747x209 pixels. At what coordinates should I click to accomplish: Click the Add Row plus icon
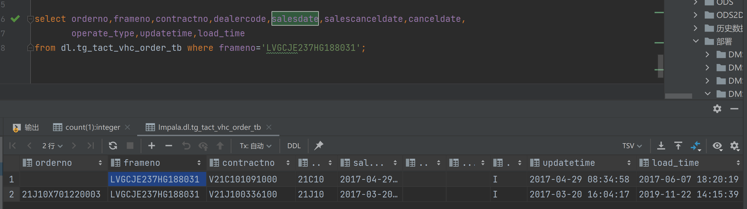tap(151, 146)
